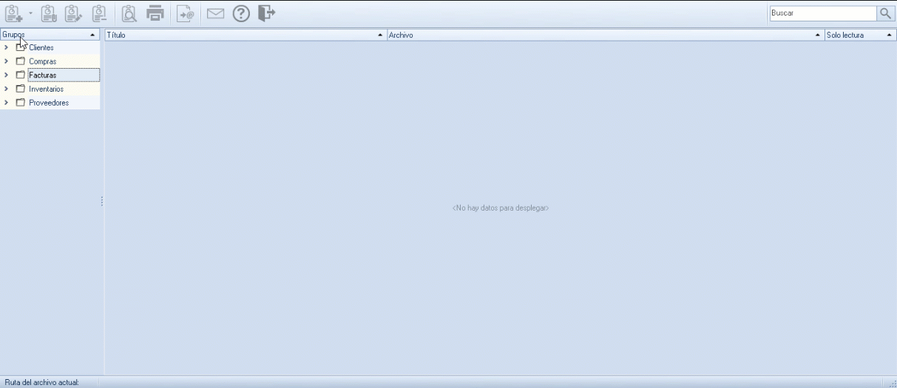Click the printer icon in toolbar
Image resolution: width=897 pixels, height=388 pixels.
click(x=155, y=13)
